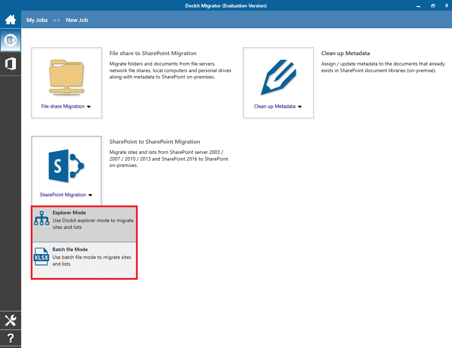The width and height of the screenshot is (452, 348).
Task: Navigate to My Jobs
Action: pyautogui.click(x=37, y=20)
